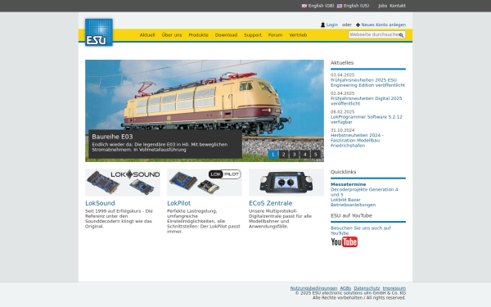Image resolution: width=491 pixels, height=307 pixels.
Task: Open news Herbstneuheiten 2024 Faszination Modellbau
Action: pyautogui.click(x=357, y=140)
